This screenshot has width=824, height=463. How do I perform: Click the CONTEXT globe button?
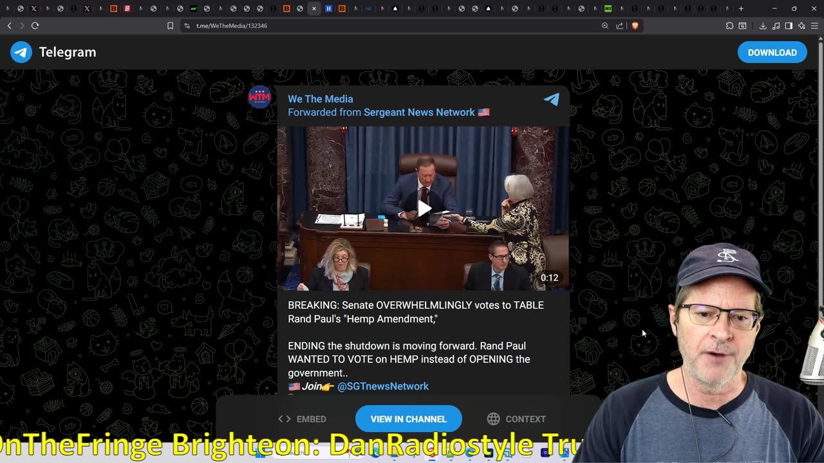tap(516, 419)
